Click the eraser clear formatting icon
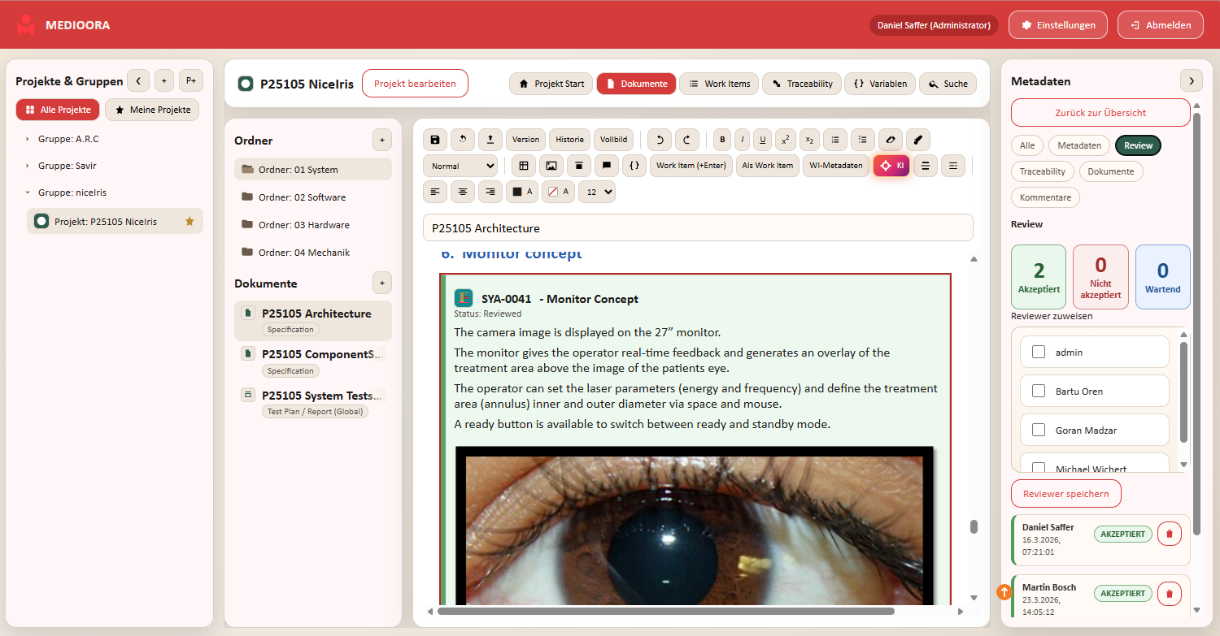 (x=892, y=140)
